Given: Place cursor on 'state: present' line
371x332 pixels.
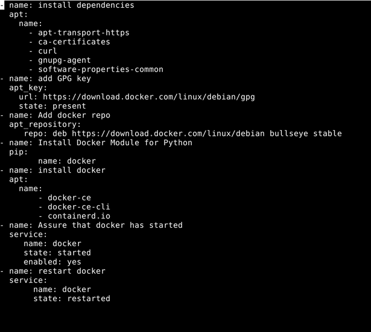Looking at the screenshot, I should coord(52,106).
